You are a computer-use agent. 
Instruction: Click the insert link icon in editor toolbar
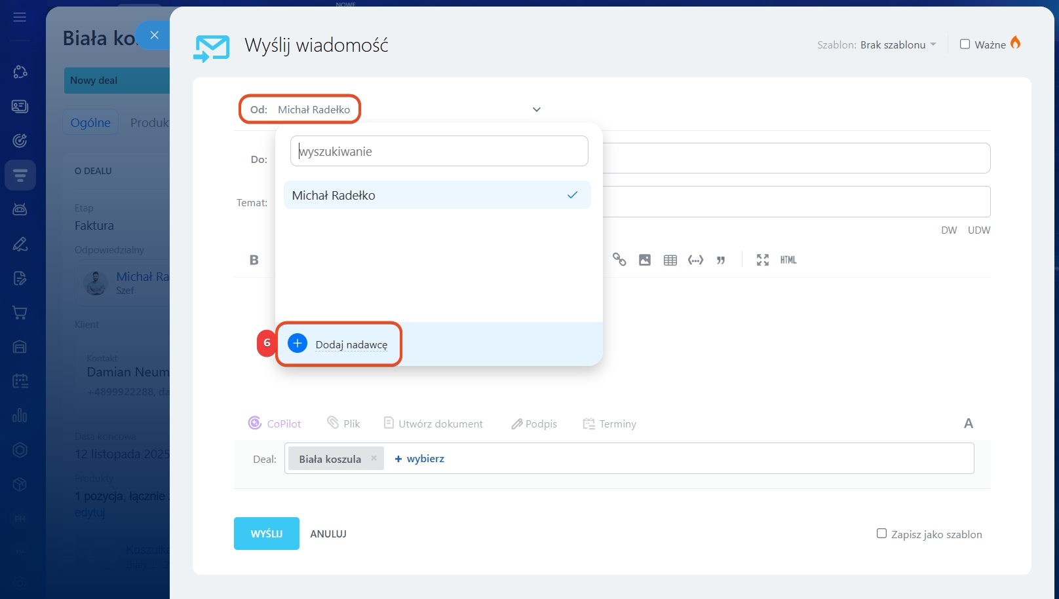[619, 260]
